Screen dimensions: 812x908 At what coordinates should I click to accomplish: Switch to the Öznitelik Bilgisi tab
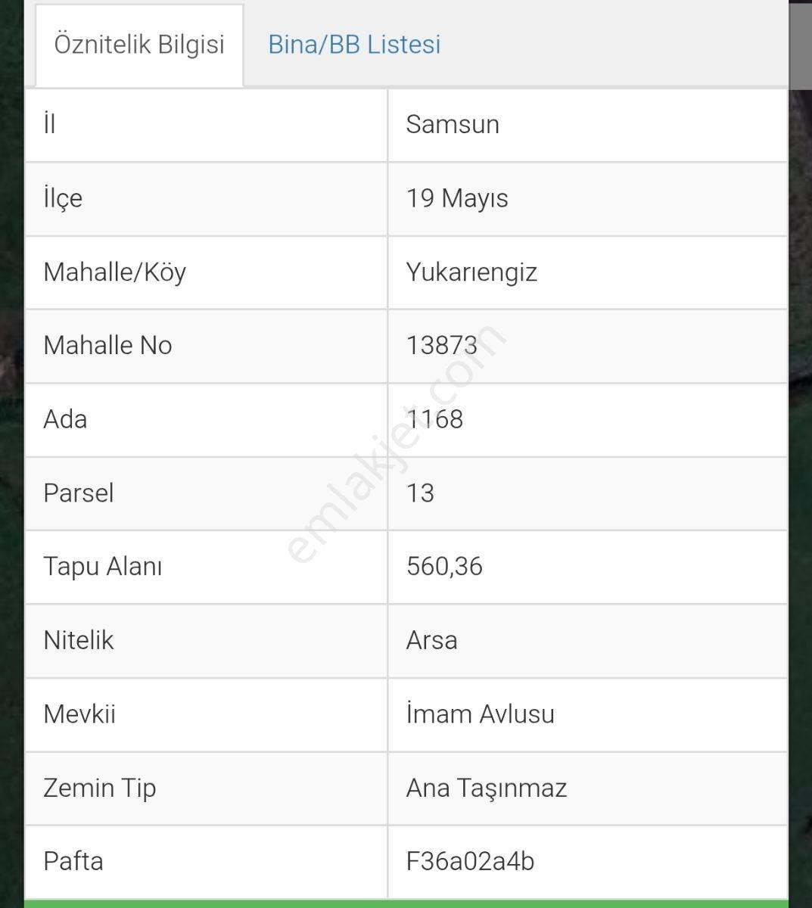tap(139, 45)
